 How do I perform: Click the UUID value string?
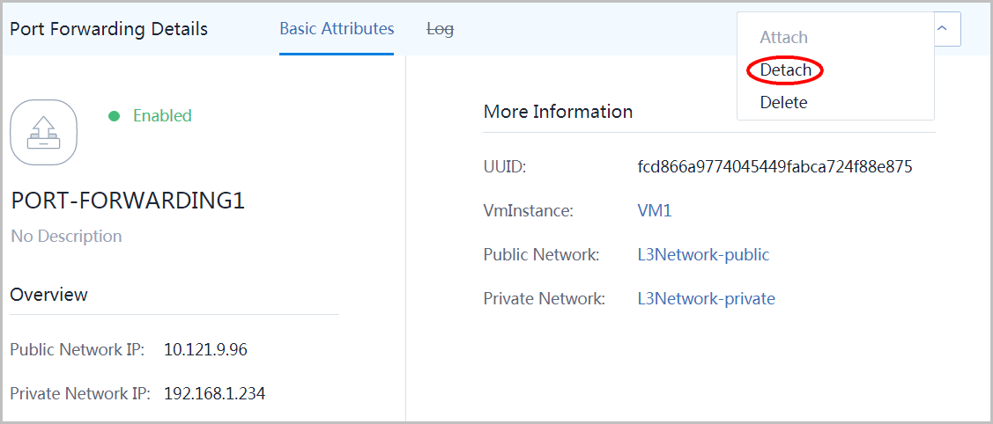click(774, 167)
